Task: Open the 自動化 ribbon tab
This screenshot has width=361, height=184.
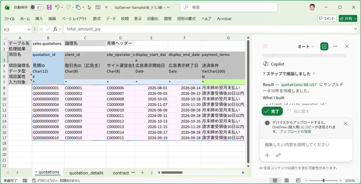Action: tap(153, 19)
